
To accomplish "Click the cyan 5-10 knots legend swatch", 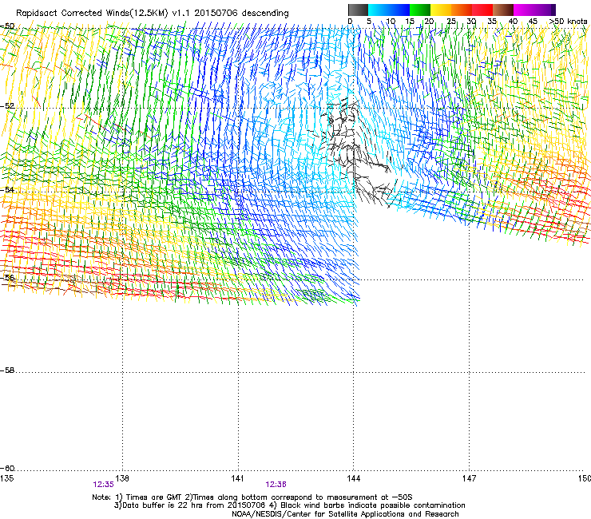I will point(379,10).
